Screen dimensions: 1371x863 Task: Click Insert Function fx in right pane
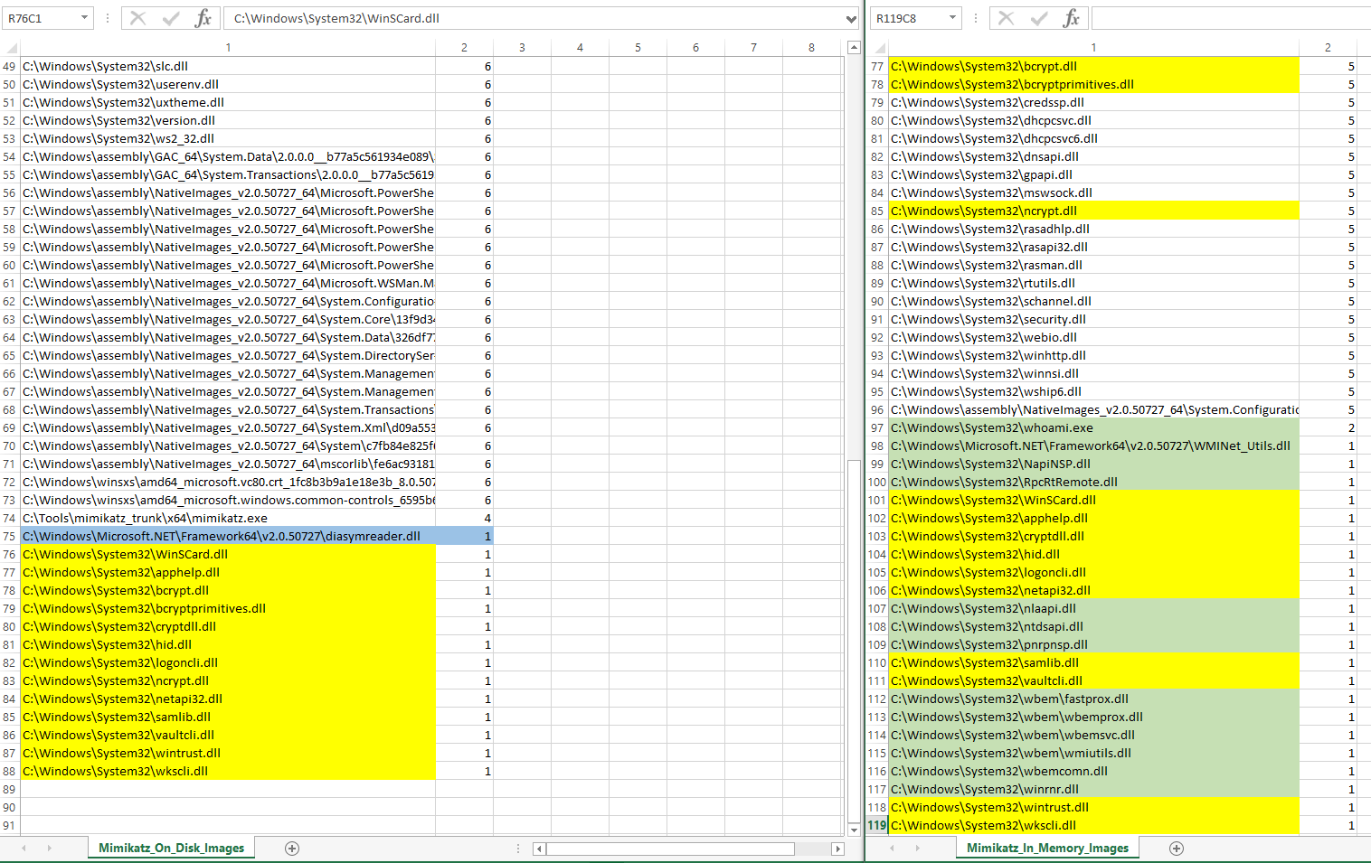pos(1072,18)
